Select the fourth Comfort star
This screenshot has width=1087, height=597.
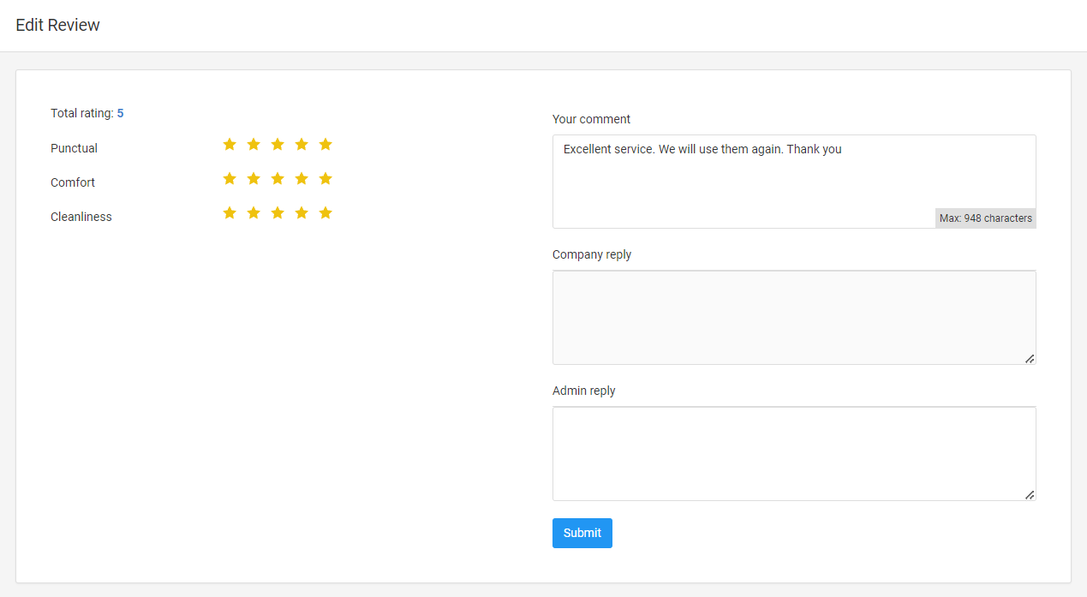click(302, 179)
